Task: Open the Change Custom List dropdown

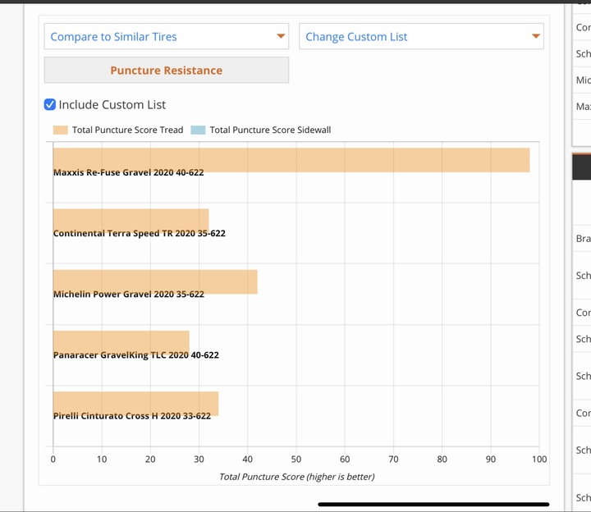Action: [x=421, y=36]
